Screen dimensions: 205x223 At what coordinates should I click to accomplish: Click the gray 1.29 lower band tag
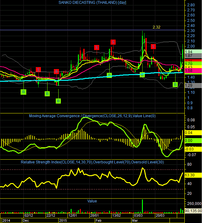click(x=193, y=85)
